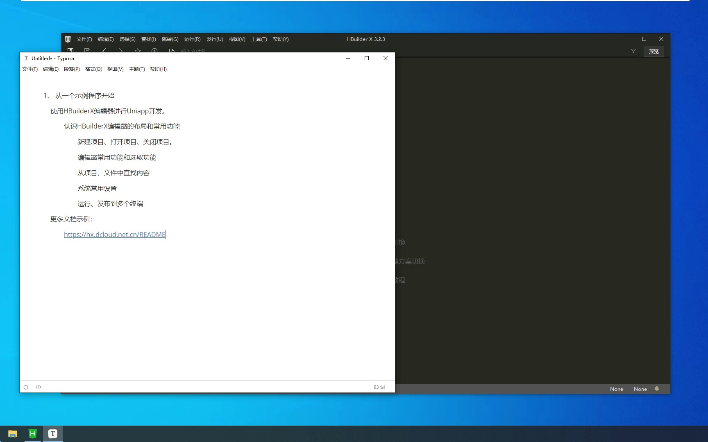Screen dimensions: 708x442
Task: Click the line 认识HBuilderX编辑器的布局和常用功能
Action: click(x=122, y=126)
